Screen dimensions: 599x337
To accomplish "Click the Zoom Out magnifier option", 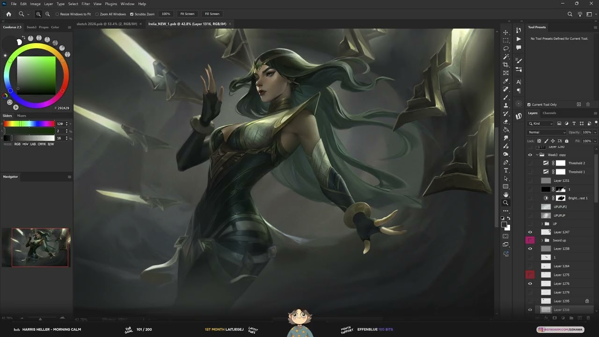I will click(x=47, y=14).
